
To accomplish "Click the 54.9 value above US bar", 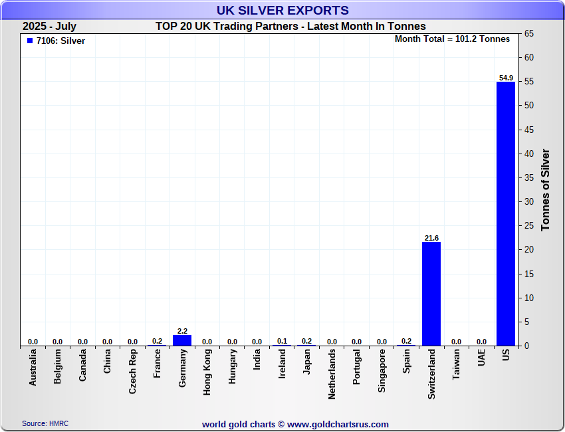I will [506, 78].
